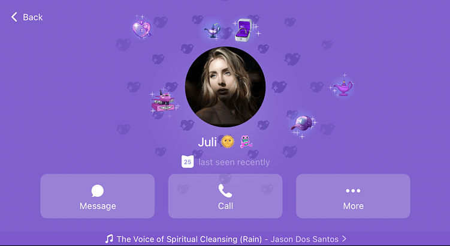The width and height of the screenshot is (450, 246).
Task: Click the phone handset Call icon
Action: (x=225, y=191)
